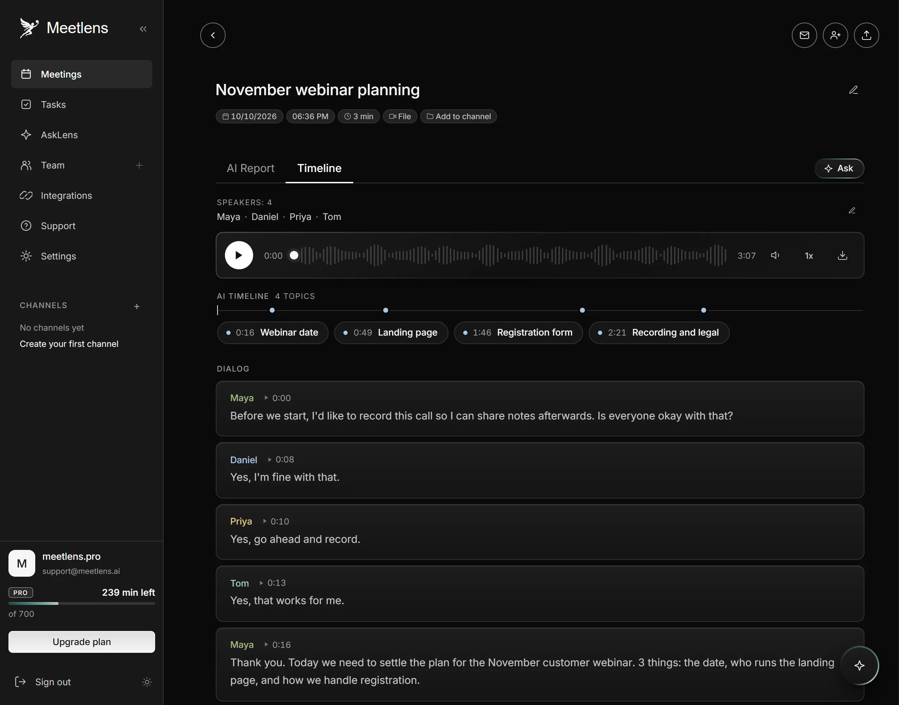Edit speakers with the pencil icon
899x705 pixels.
click(852, 210)
